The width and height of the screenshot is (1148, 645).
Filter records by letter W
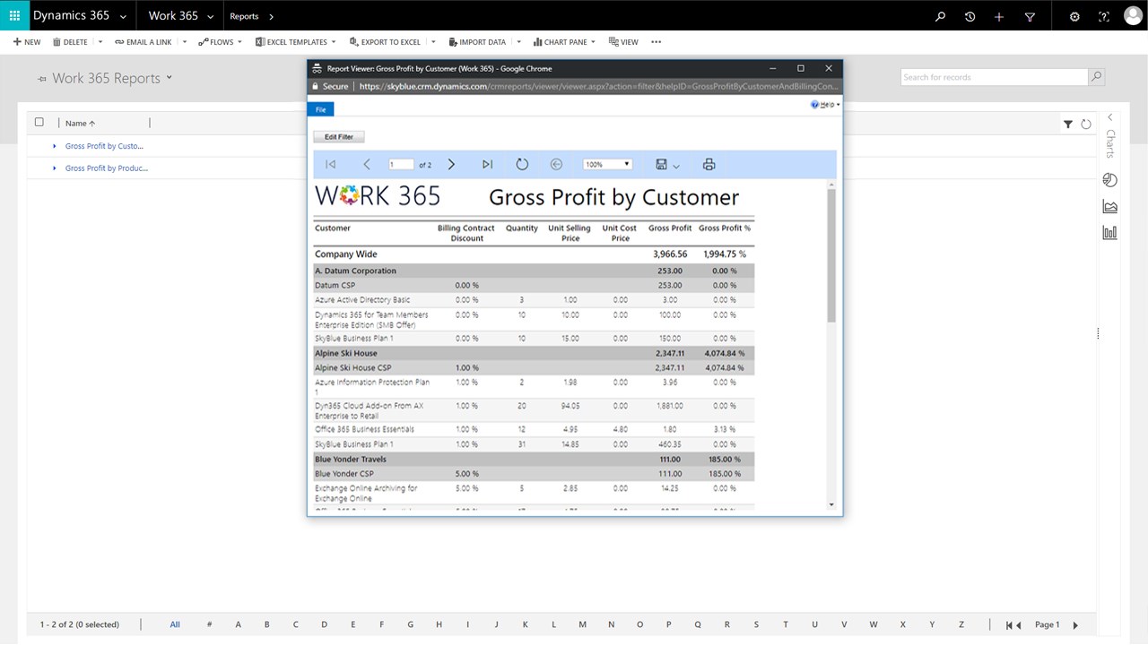[x=874, y=625]
